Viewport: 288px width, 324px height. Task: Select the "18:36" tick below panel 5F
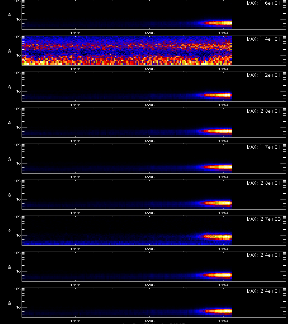click(x=75, y=177)
